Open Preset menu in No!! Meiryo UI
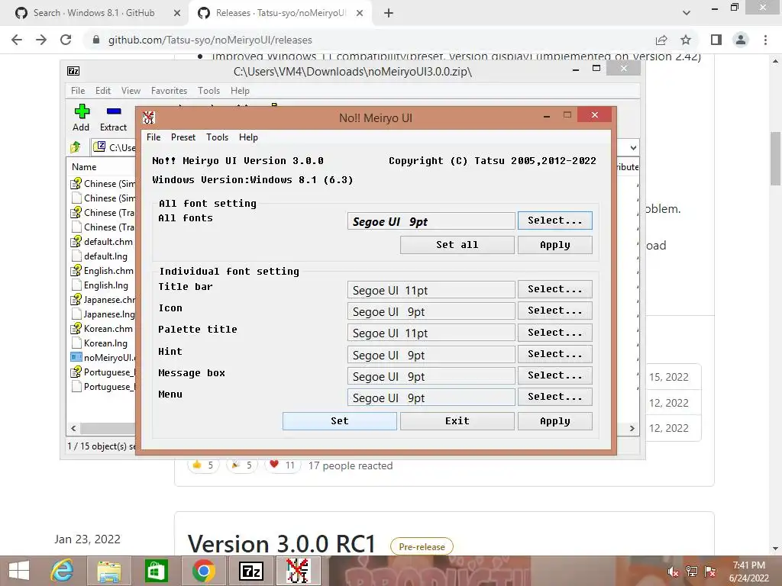The image size is (782, 586). point(183,137)
